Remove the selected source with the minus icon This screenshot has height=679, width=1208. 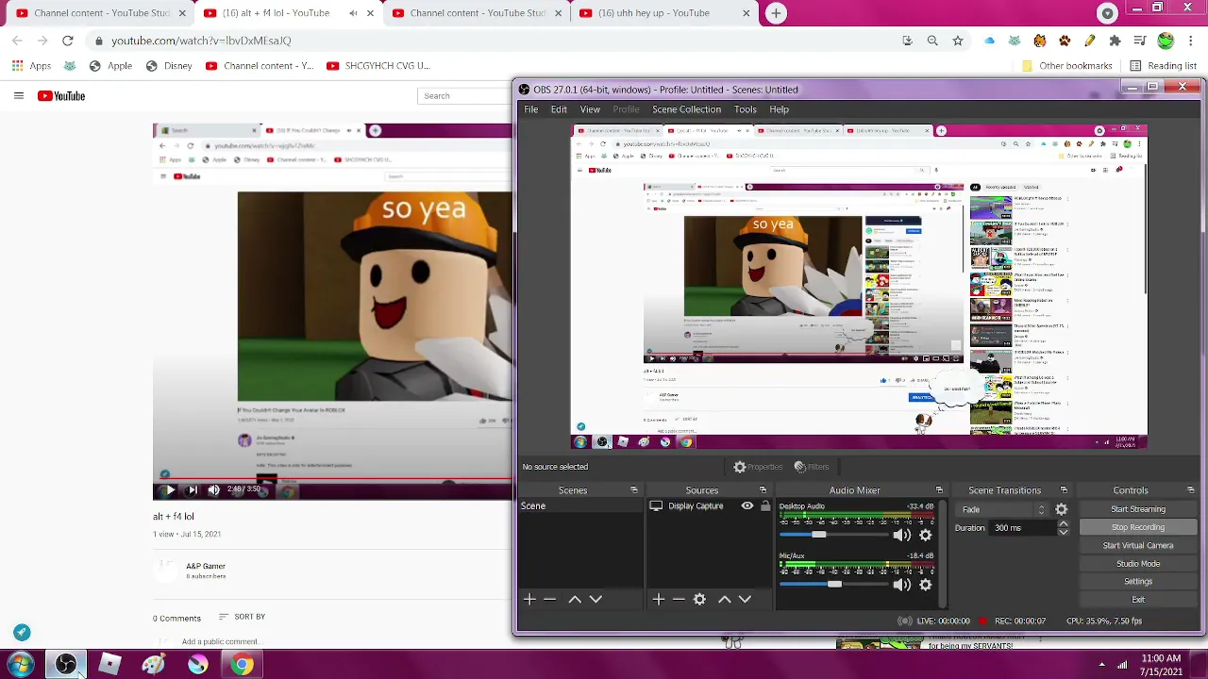click(679, 599)
